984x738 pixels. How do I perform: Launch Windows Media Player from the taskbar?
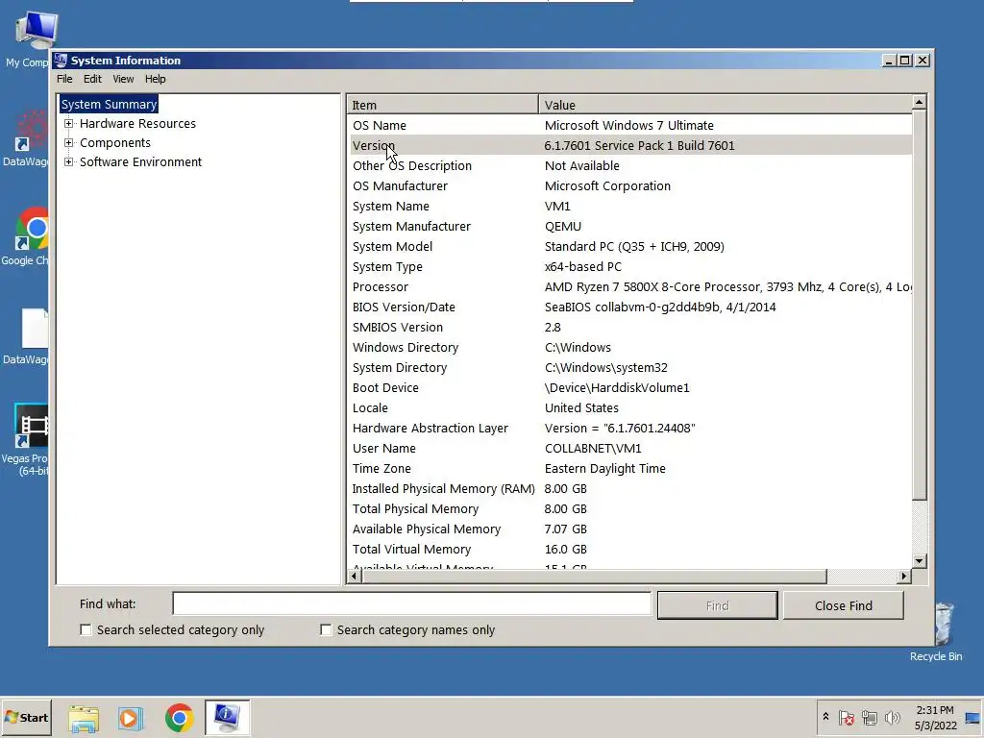click(131, 718)
